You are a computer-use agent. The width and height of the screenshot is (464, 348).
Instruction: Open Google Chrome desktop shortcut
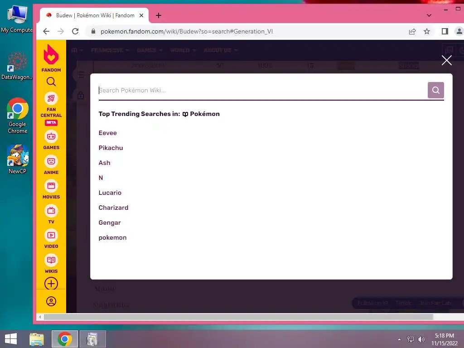pyautogui.click(x=18, y=116)
